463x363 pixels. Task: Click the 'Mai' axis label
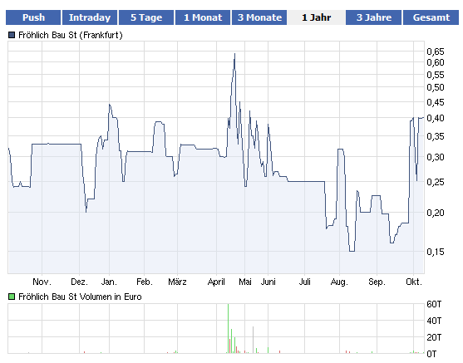244,282
